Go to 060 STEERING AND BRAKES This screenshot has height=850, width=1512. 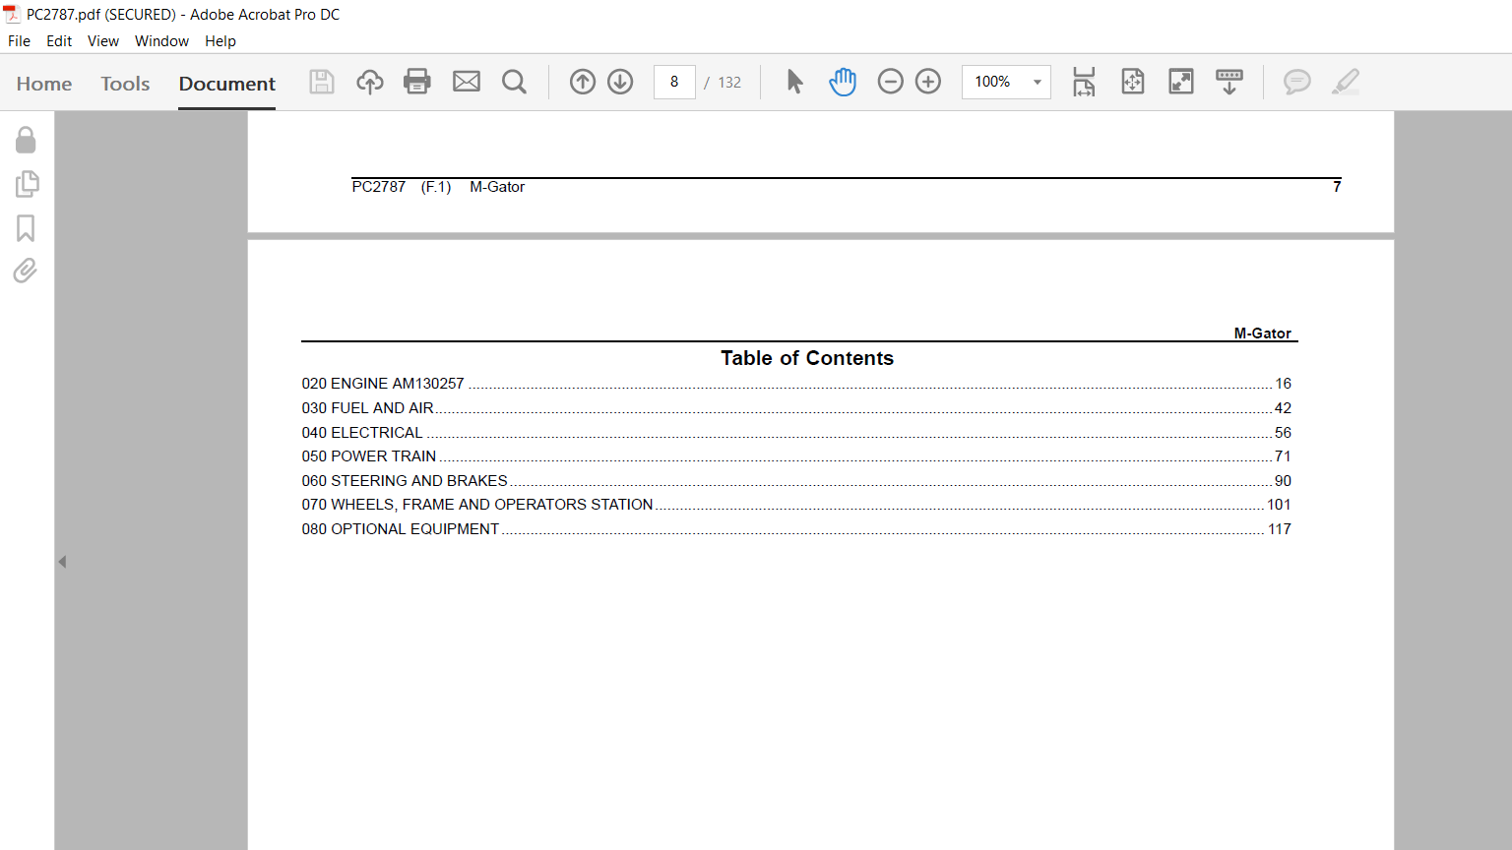click(x=796, y=481)
